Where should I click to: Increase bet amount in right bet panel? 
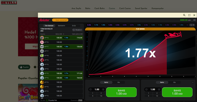tap(159, 90)
